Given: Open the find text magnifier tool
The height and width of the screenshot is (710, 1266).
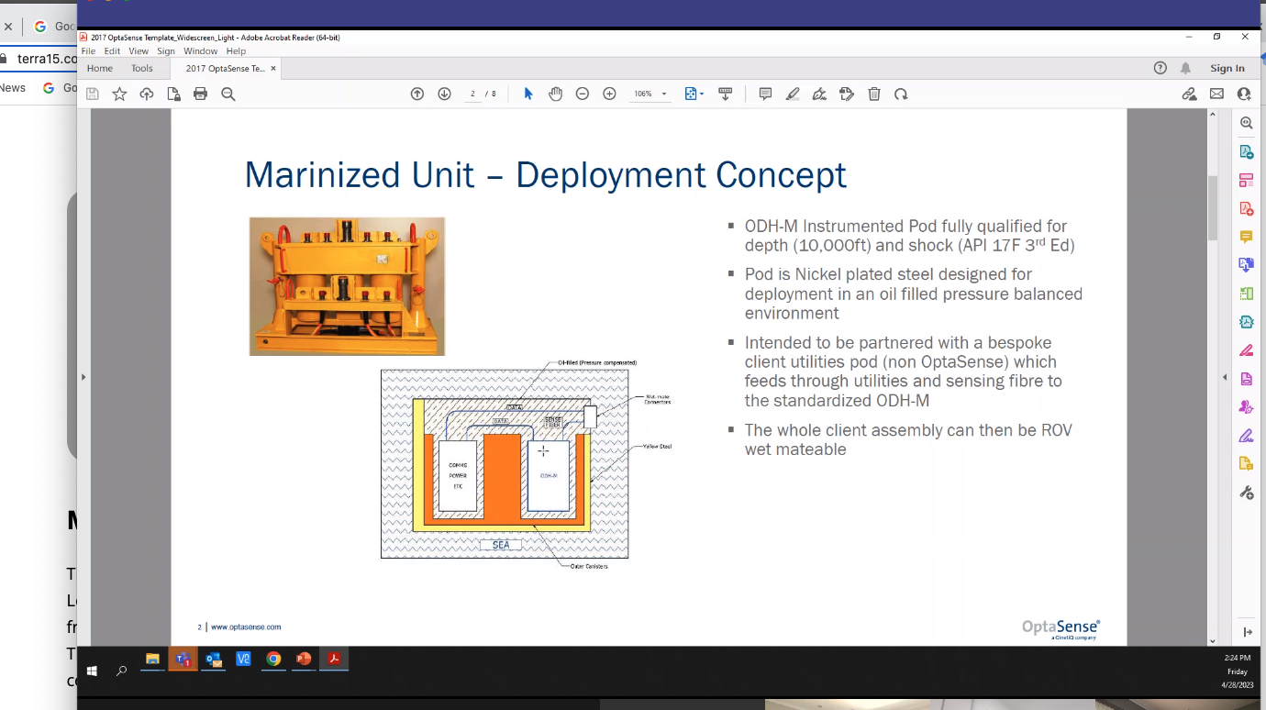Looking at the screenshot, I should click(x=228, y=94).
